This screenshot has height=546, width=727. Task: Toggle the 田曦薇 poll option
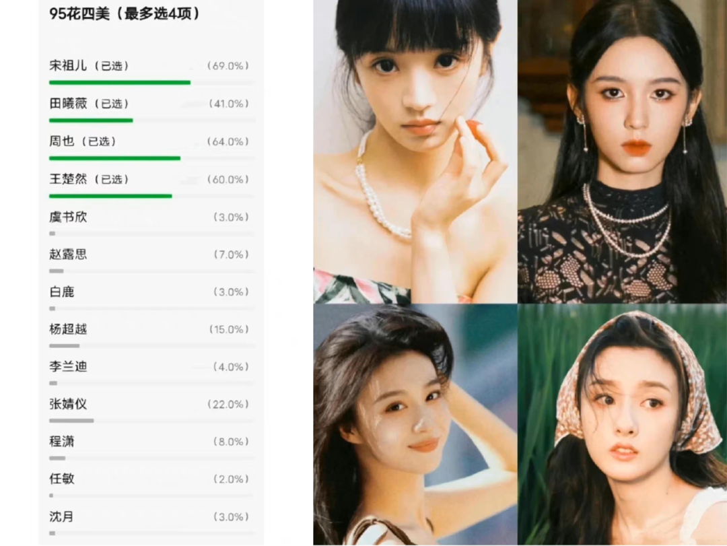(151, 109)
